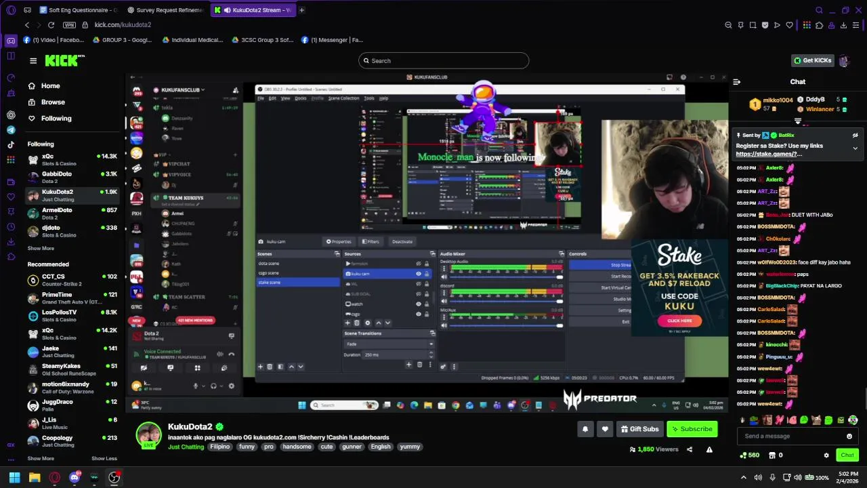Toggle stream notifications bell

tap(585, 429)
